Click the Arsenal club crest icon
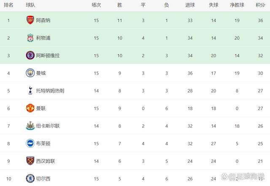This screenshot has height=186, width=270. (x=30, y=20)
